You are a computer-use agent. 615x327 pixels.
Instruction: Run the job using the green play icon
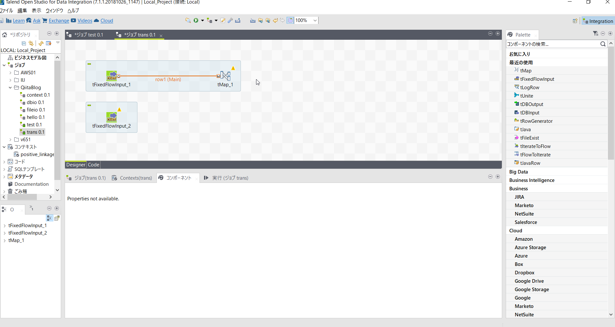click(196, 20)
